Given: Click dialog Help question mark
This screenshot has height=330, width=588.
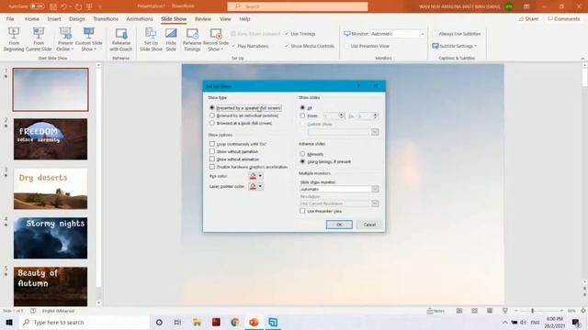Looking at the screenshot, I should coord(359,86).
